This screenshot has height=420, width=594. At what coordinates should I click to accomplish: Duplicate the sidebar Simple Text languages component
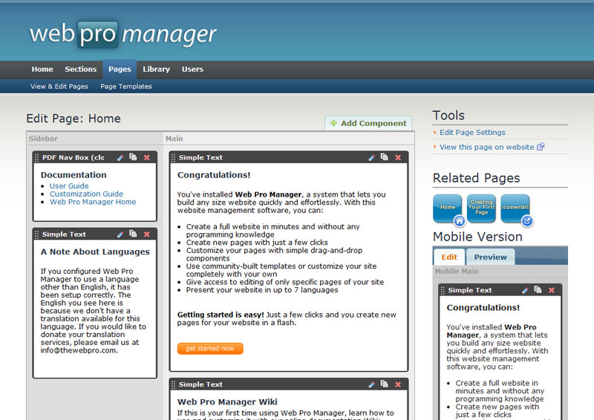click(x=133, y=234)
